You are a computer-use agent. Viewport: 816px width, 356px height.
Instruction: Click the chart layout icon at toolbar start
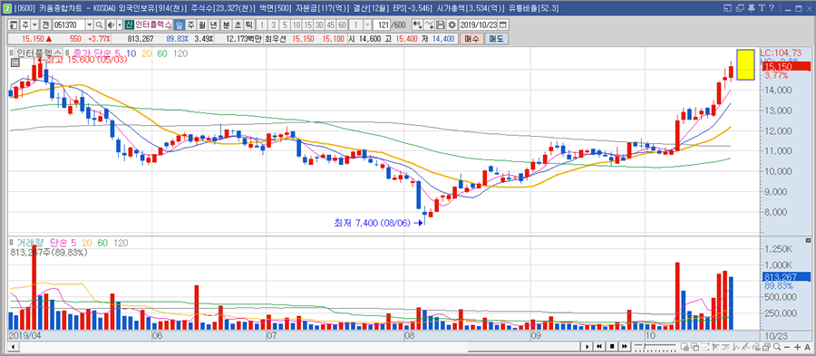point(13,25)
